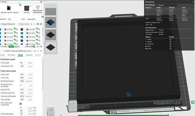Search process settings magnifier icon

tap(41, 51)
